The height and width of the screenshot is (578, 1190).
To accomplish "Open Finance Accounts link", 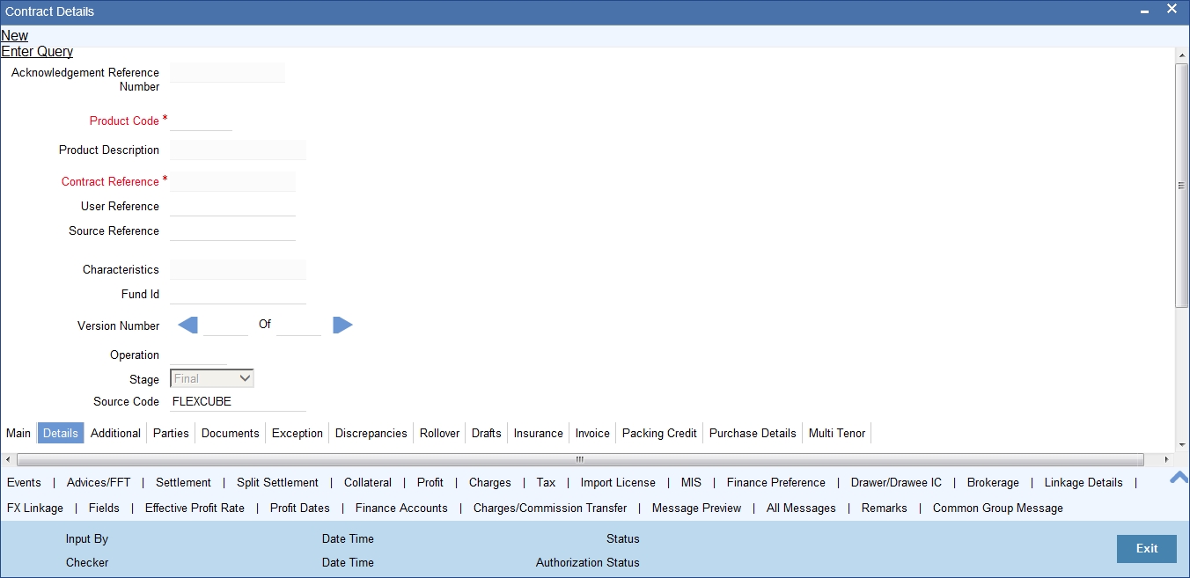I will [401, 508].
